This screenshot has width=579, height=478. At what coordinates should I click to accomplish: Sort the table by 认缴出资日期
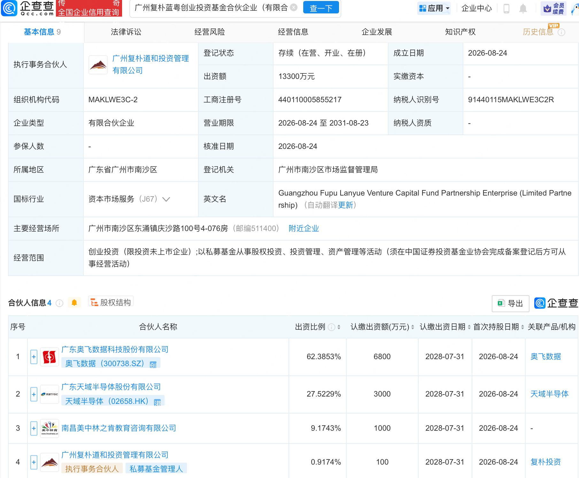[x=469, y=327]
